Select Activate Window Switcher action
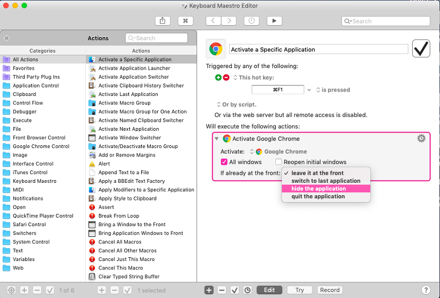The height and width of the screenshot is (298, 440). coord(141,138)
